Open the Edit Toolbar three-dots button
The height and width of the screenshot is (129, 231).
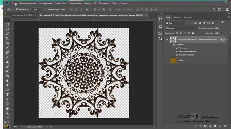click(7, 118)
